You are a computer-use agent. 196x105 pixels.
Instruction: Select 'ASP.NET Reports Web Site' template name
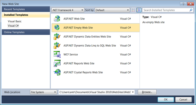pos(79,63)
